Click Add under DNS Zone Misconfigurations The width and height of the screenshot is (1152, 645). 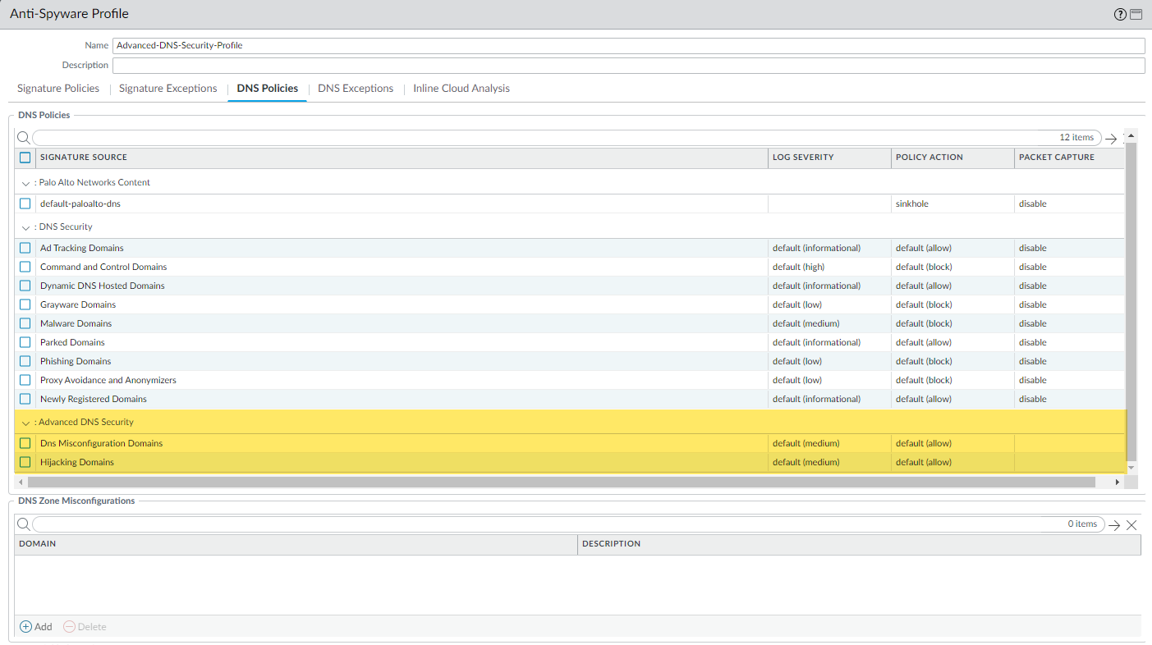click(36, 626)
